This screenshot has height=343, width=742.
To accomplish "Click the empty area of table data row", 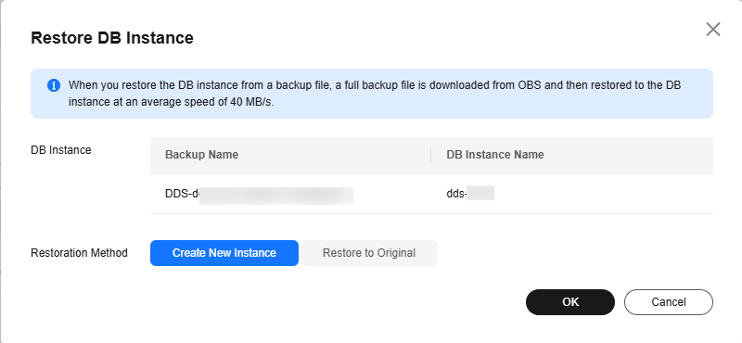I will [x=604, y=194].
